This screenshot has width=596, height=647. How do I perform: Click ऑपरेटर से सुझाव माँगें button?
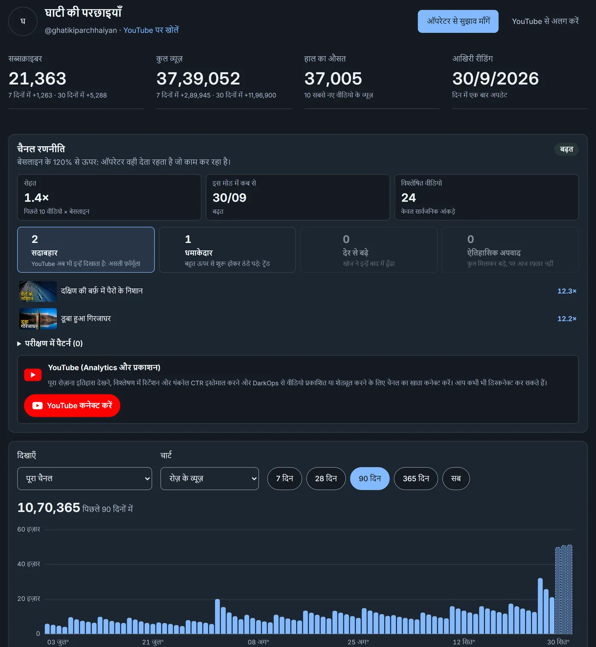click(458, 21)
